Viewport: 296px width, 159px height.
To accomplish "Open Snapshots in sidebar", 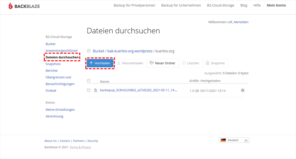I will 53,64.
